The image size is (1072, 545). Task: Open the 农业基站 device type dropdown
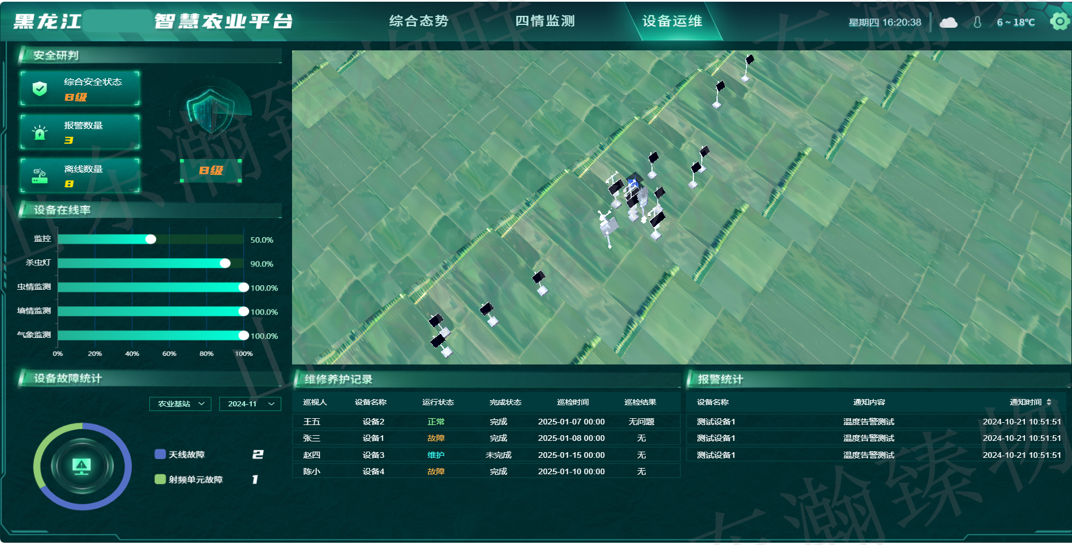tap(180, 404)
